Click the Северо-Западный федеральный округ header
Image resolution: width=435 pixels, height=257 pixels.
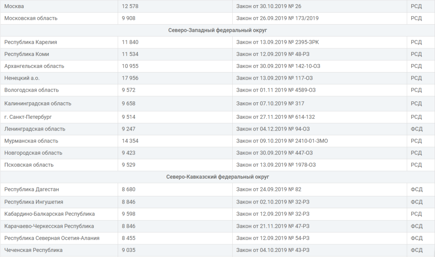217,30
